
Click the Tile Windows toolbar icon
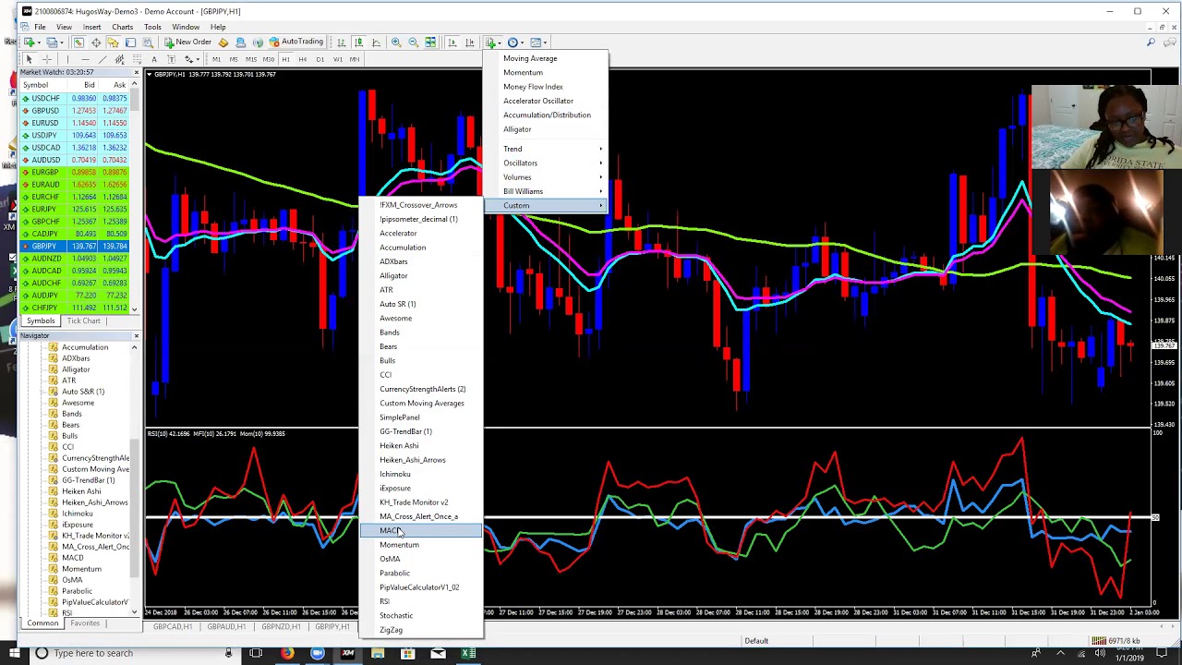[x=430, y=42]
